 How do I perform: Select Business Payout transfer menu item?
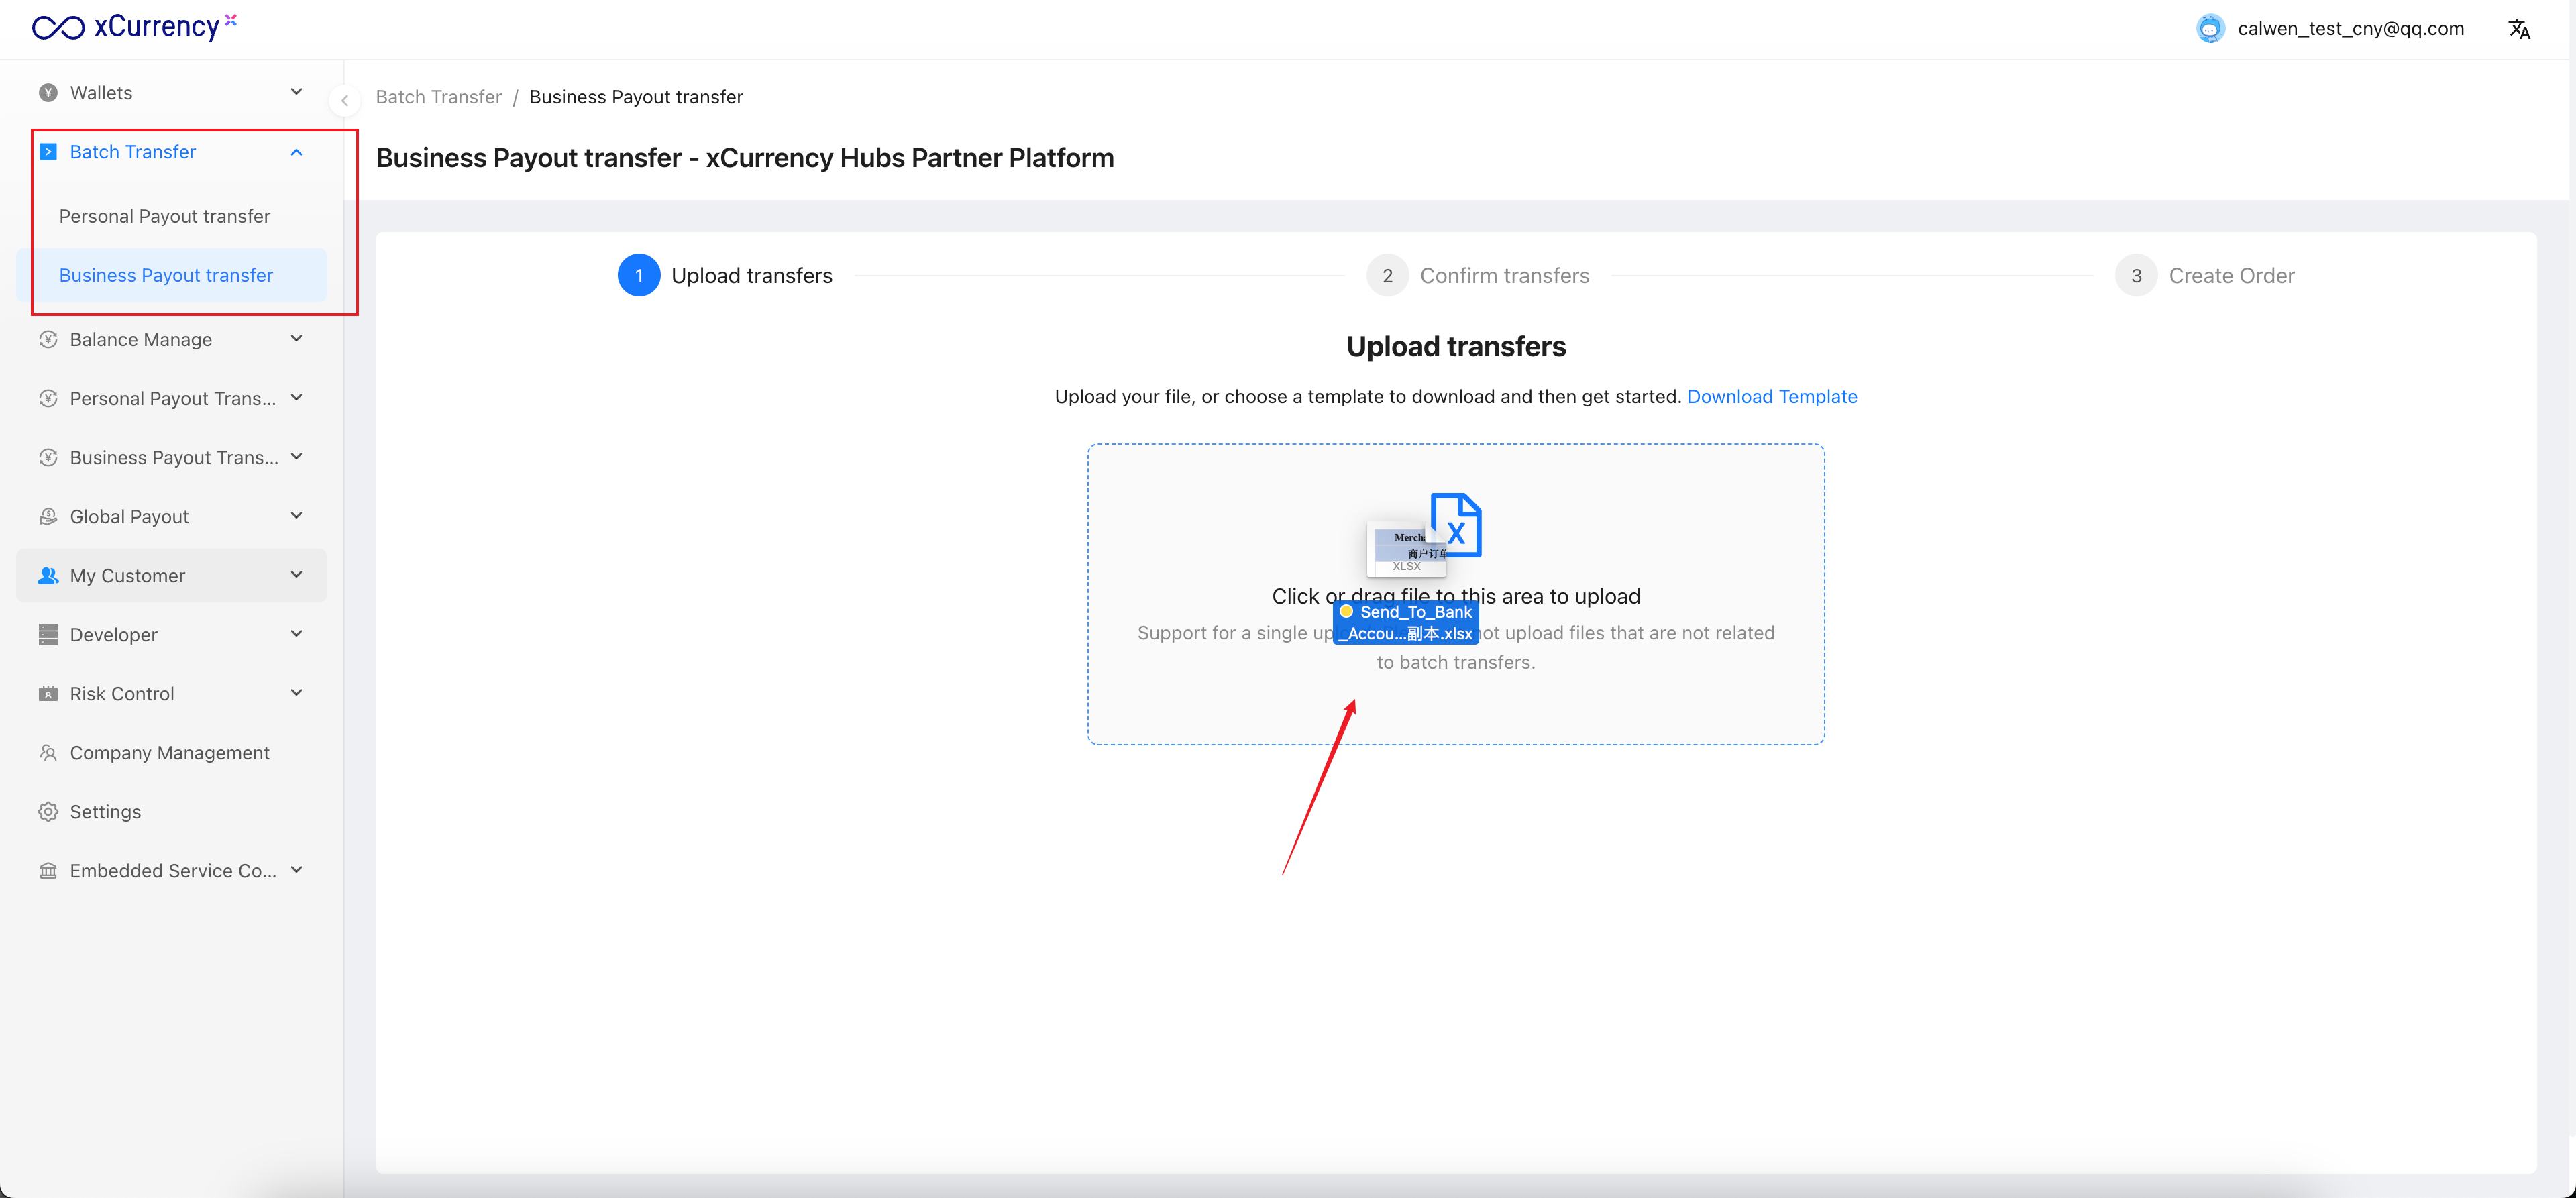tap(166, 275)
